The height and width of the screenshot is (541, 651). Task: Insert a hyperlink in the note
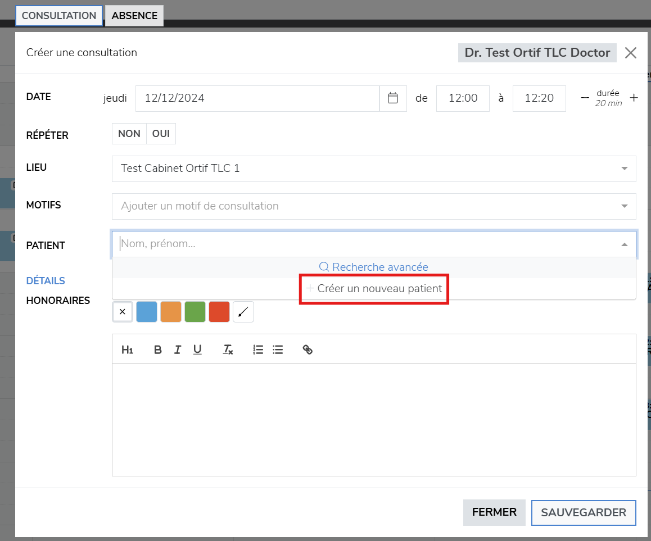[308, 350]
